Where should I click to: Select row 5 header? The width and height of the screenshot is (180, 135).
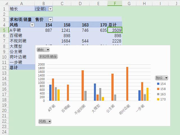[x=4, y=30]
